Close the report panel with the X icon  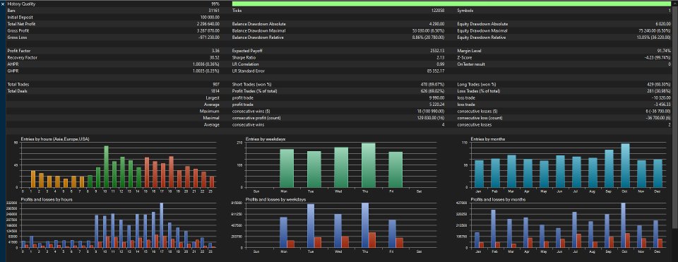[x=3, y=4]
